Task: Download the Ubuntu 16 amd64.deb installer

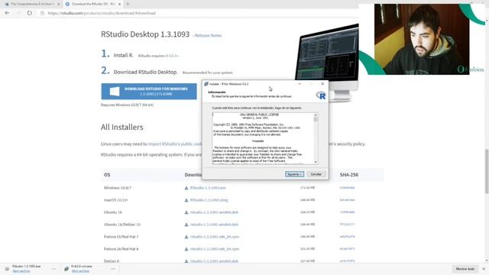Action: coord(214,212)
